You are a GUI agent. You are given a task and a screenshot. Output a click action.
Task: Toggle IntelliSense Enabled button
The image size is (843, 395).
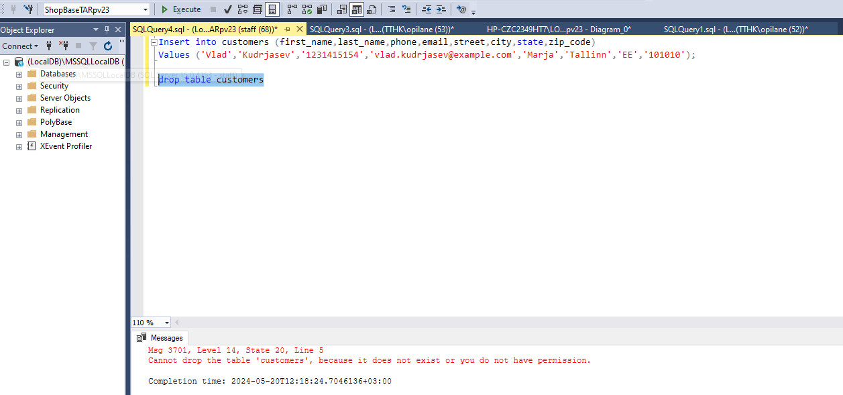[272, 9]
